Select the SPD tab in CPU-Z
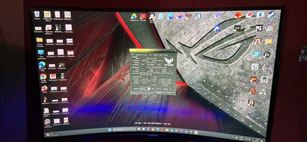Image resolution: width=307 pixels, height=142 pixels. [150, 55]
